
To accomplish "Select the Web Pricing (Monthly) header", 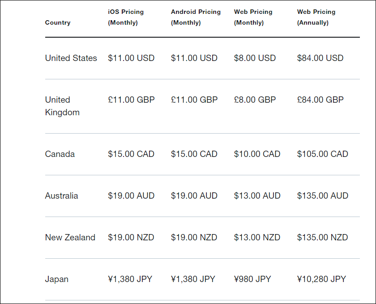I will click(x=253, y=17).
